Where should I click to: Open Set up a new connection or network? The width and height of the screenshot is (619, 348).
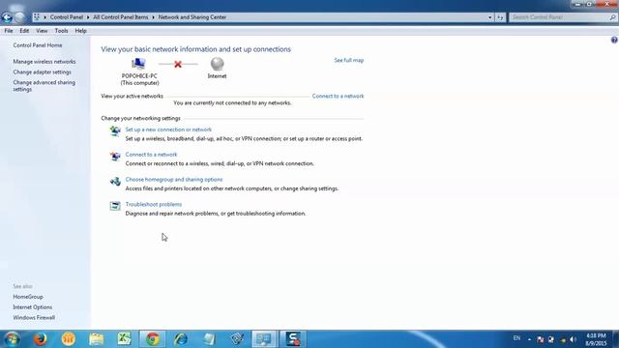(168, 130)
